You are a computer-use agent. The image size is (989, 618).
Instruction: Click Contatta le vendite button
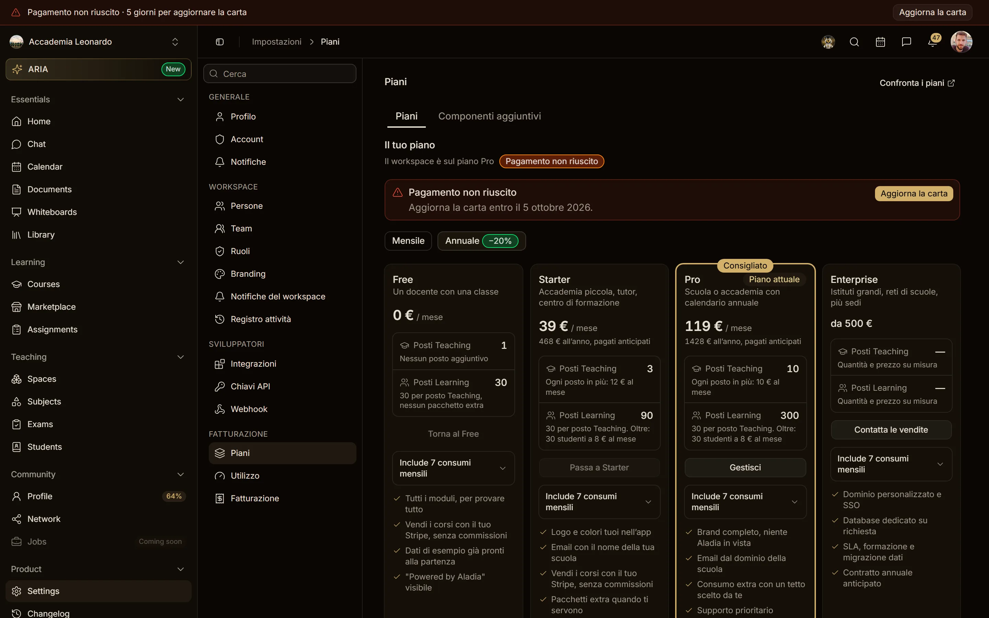pos(891,430)
